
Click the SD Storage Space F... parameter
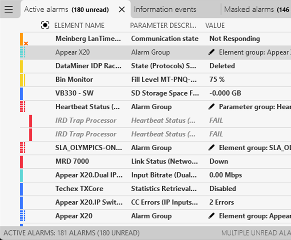click(165, 93)
